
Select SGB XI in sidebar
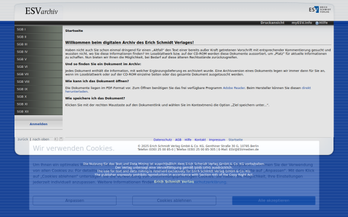(39, 104)
